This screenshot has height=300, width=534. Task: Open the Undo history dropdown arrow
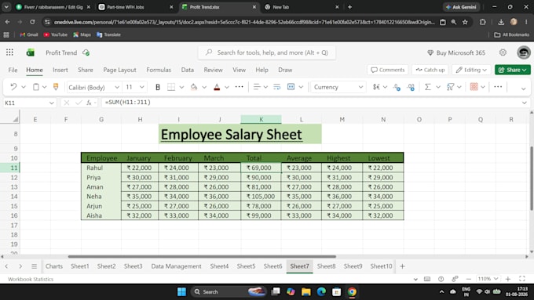[24, 87]
